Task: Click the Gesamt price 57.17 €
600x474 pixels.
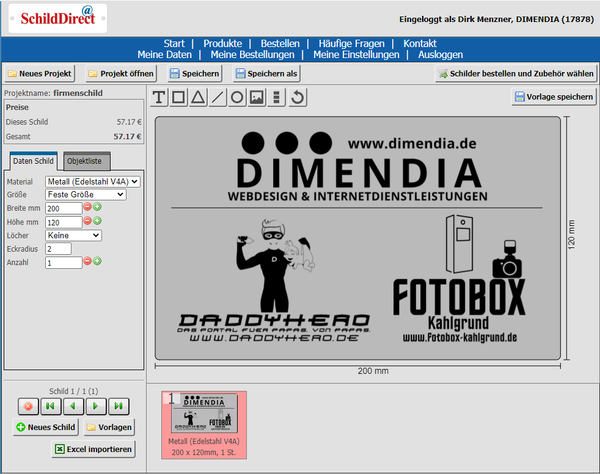Action: [x=128, y=137]
